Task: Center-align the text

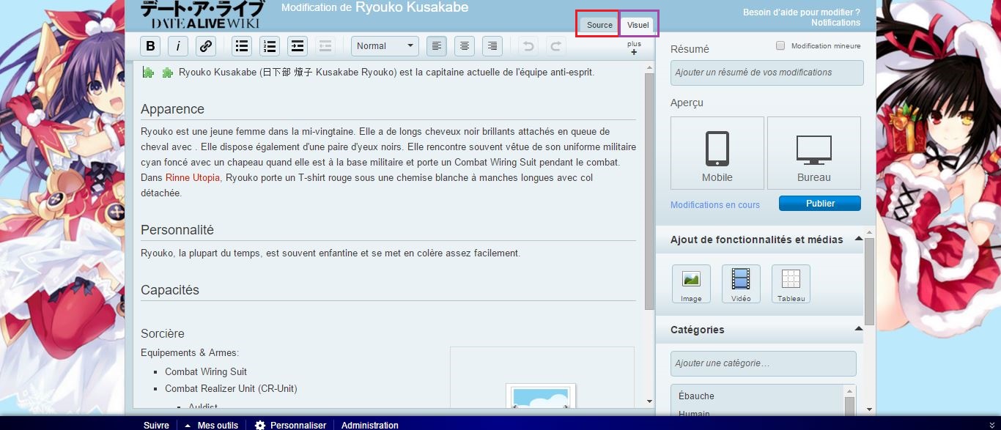Action: (465, 46)
